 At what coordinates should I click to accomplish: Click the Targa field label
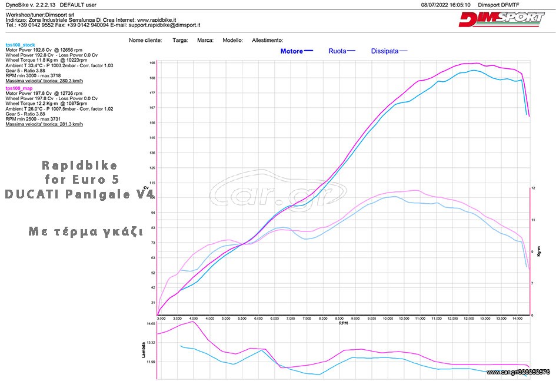click(181, 40)
